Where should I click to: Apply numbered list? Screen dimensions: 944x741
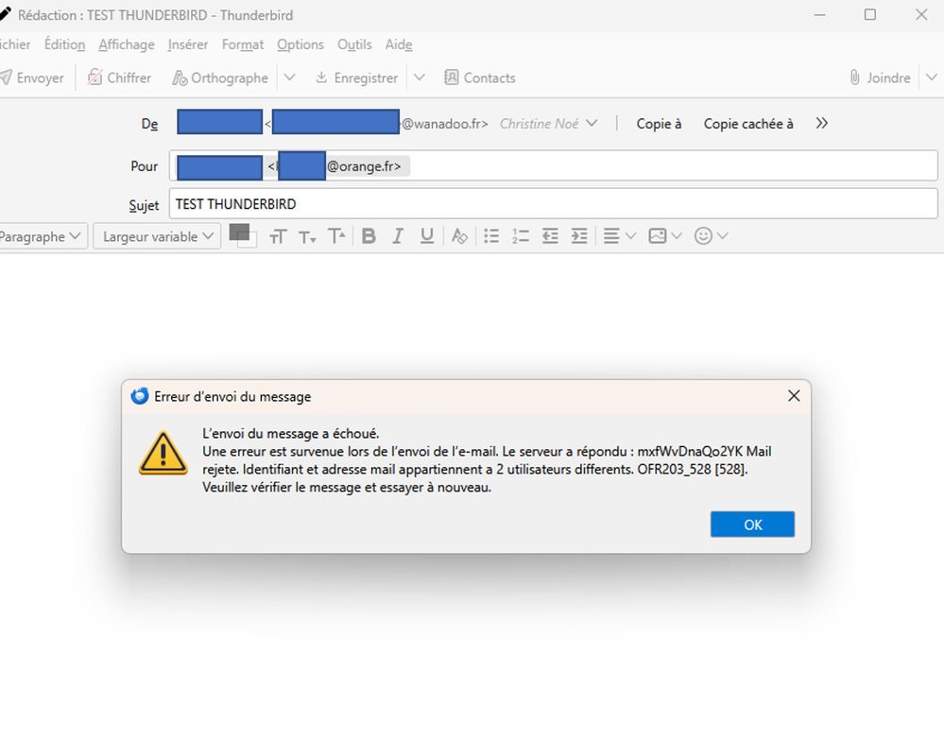(x=520, y=236)
